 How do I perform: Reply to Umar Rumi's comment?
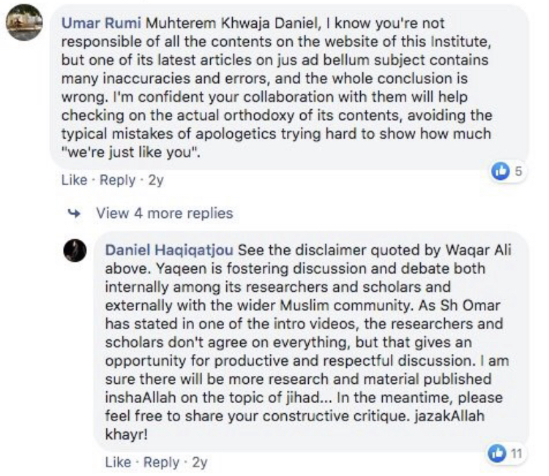[117, 180]
